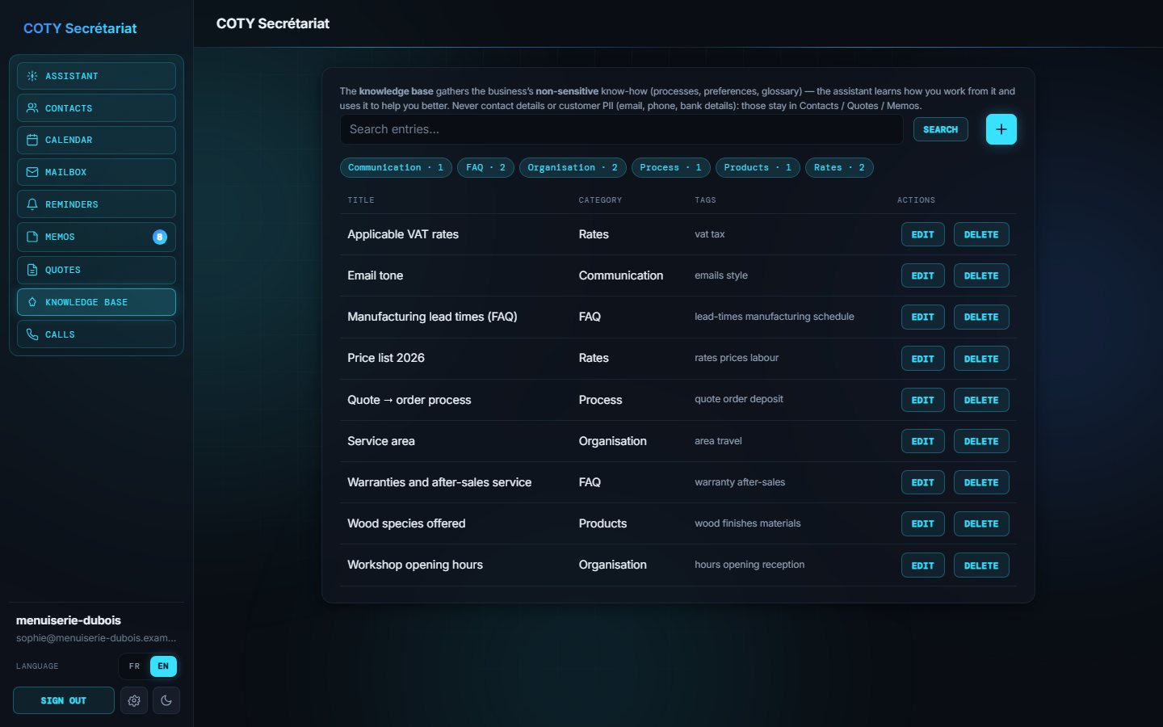Delete the Manufacturing lead times (FAQ) entry
The image size is (1163, 727).
tap(981, 317)
